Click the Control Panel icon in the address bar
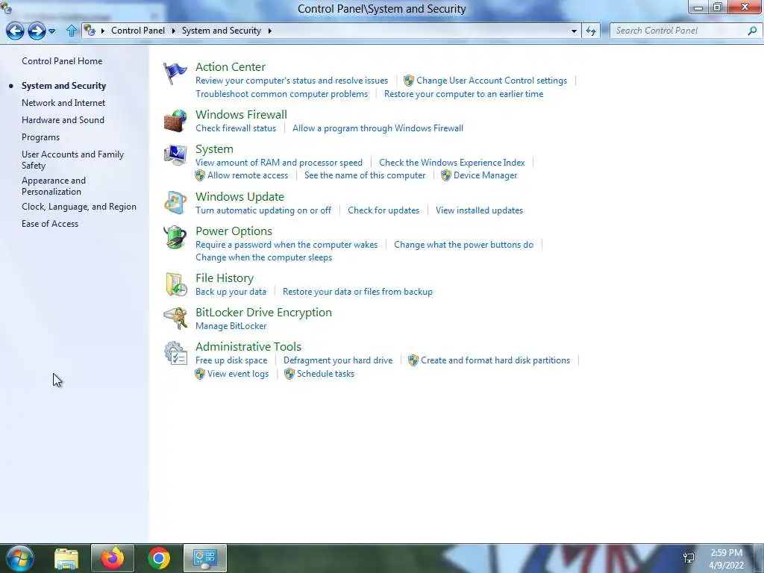 tap(90, 30)
